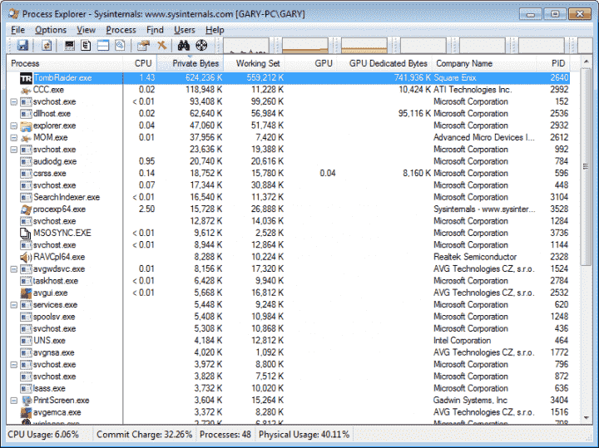Open the File menu
Screen dimensions: 599x448
(17, 30)
